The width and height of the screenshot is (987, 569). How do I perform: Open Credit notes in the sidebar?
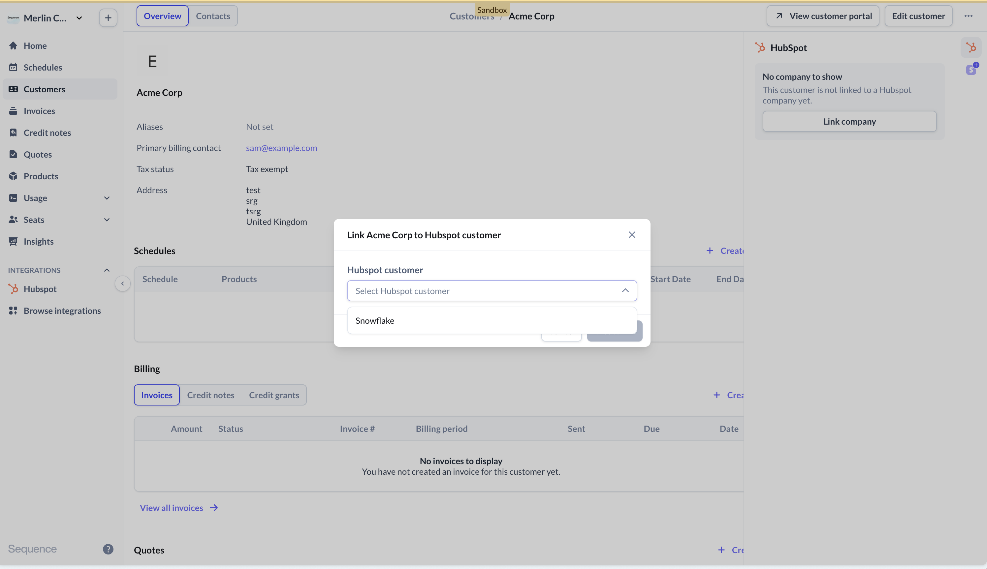point(60,133)
